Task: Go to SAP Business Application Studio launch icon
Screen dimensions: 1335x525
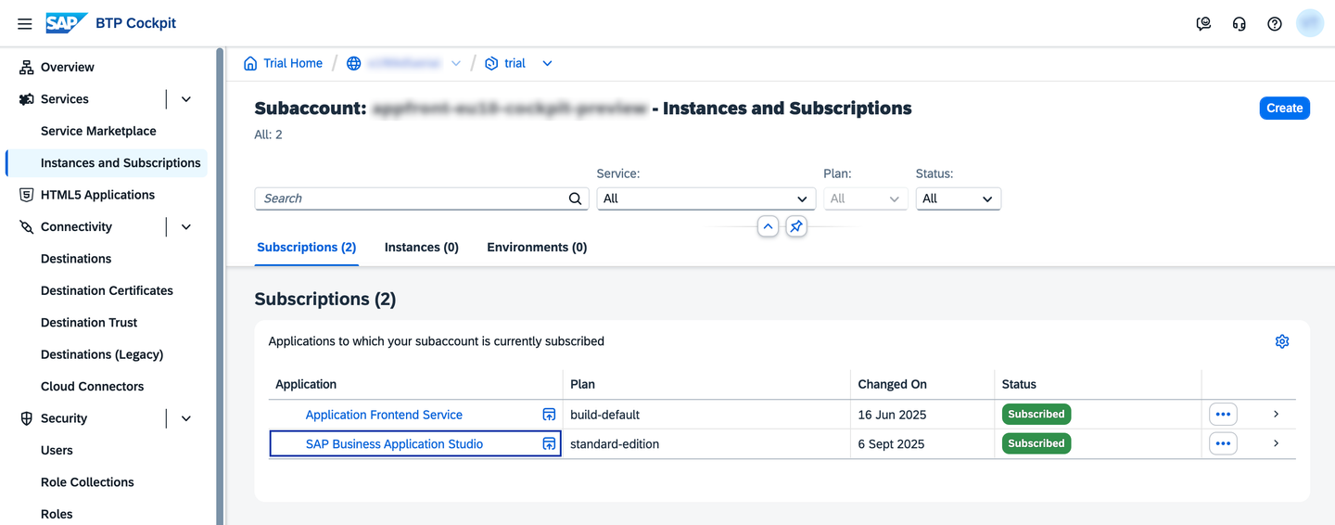Action: (549, 444)
